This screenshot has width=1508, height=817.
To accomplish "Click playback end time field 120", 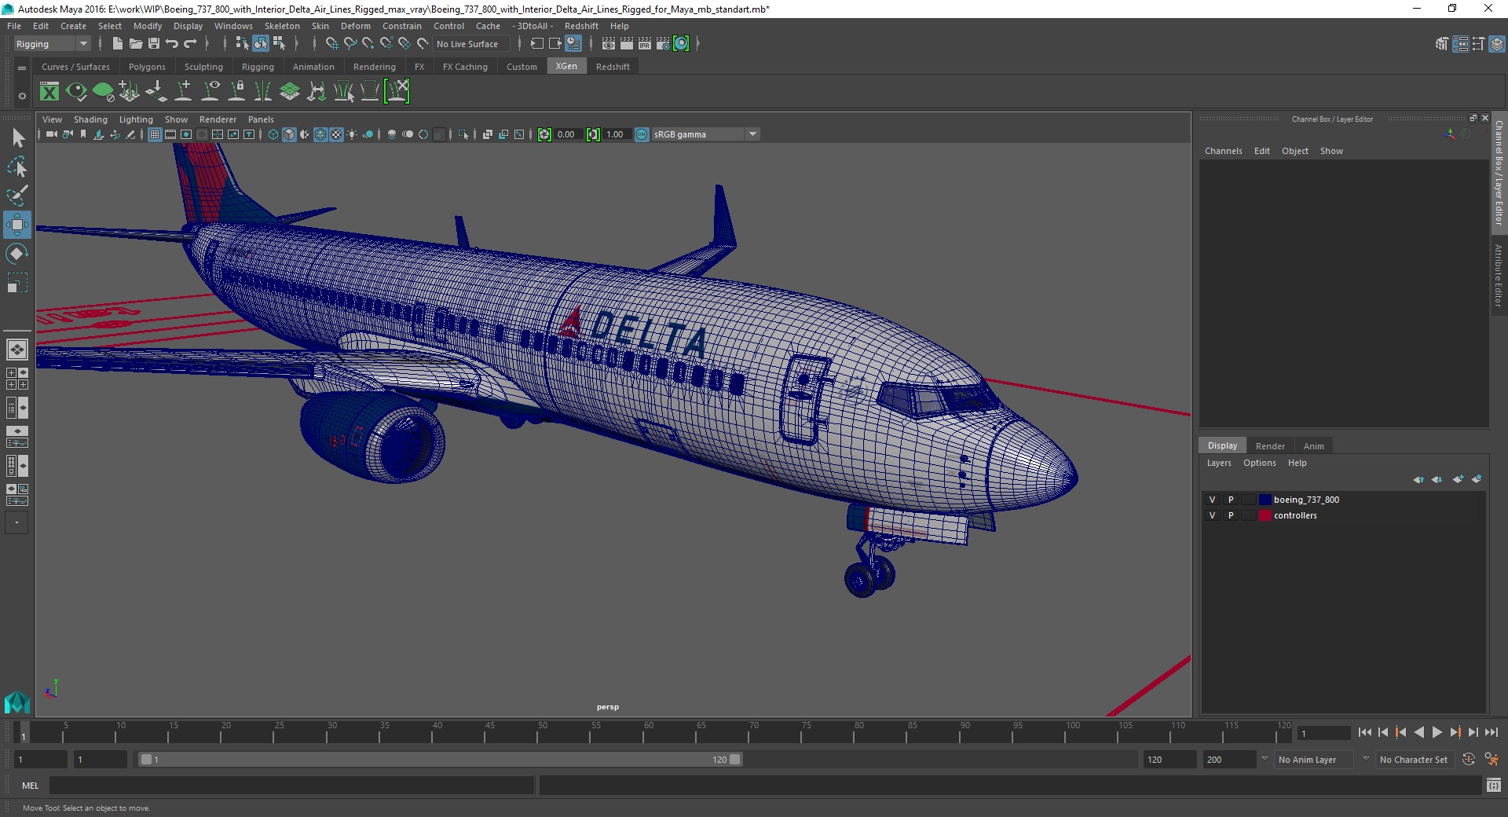I will tap(1169, 760).
